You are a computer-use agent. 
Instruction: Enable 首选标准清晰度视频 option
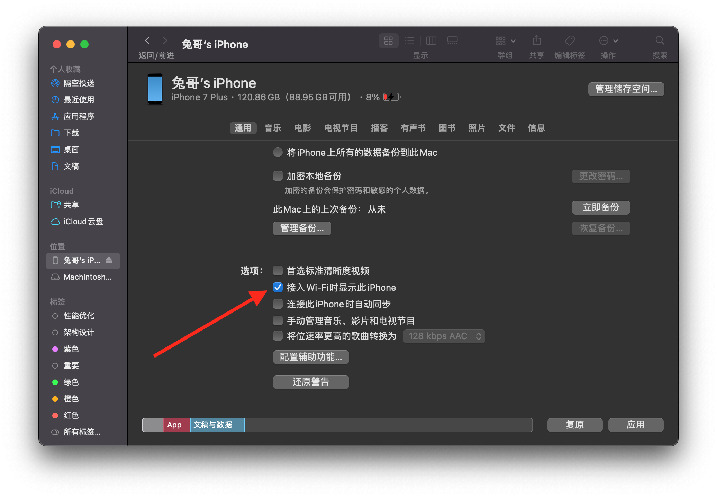[278, 271]
